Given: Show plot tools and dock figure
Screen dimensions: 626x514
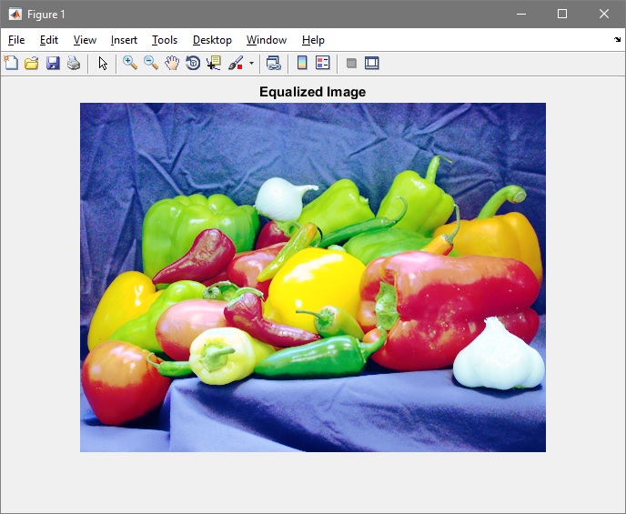Looking at the screenshot, I should click(371, 63).
